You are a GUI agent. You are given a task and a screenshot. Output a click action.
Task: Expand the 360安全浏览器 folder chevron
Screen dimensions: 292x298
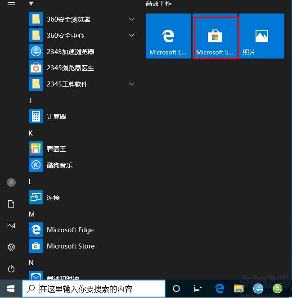pos(131,19)
